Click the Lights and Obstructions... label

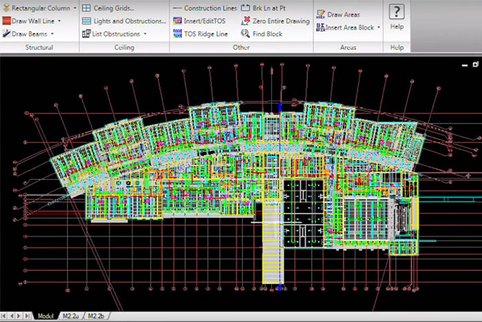coord(129,21)
